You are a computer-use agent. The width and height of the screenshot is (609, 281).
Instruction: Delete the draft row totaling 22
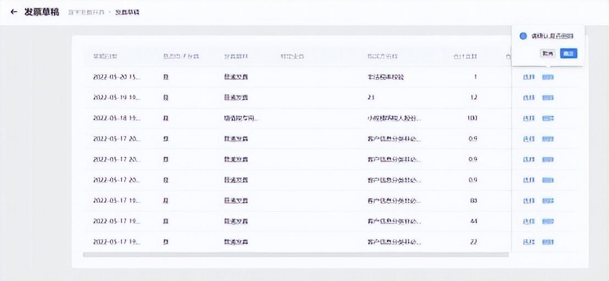(x=548, y=242)
